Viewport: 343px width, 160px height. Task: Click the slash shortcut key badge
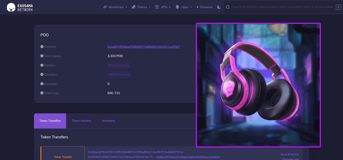(x=339, y=7)
